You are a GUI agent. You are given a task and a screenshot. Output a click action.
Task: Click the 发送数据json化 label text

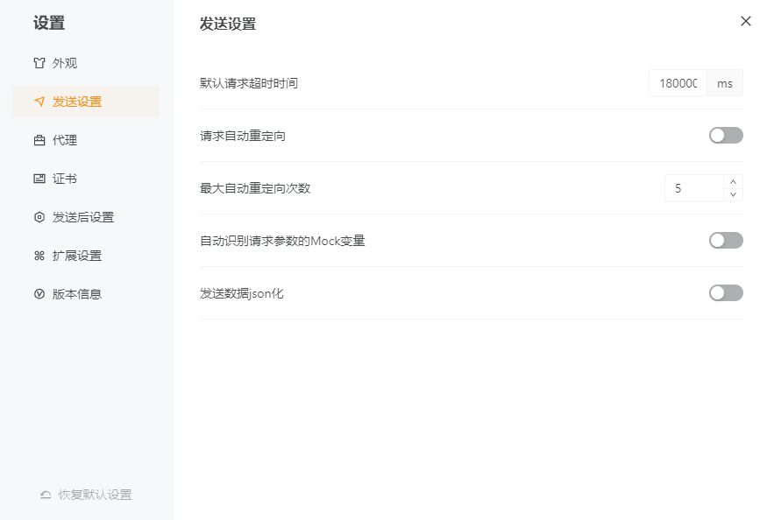click(x=242, y=293)
